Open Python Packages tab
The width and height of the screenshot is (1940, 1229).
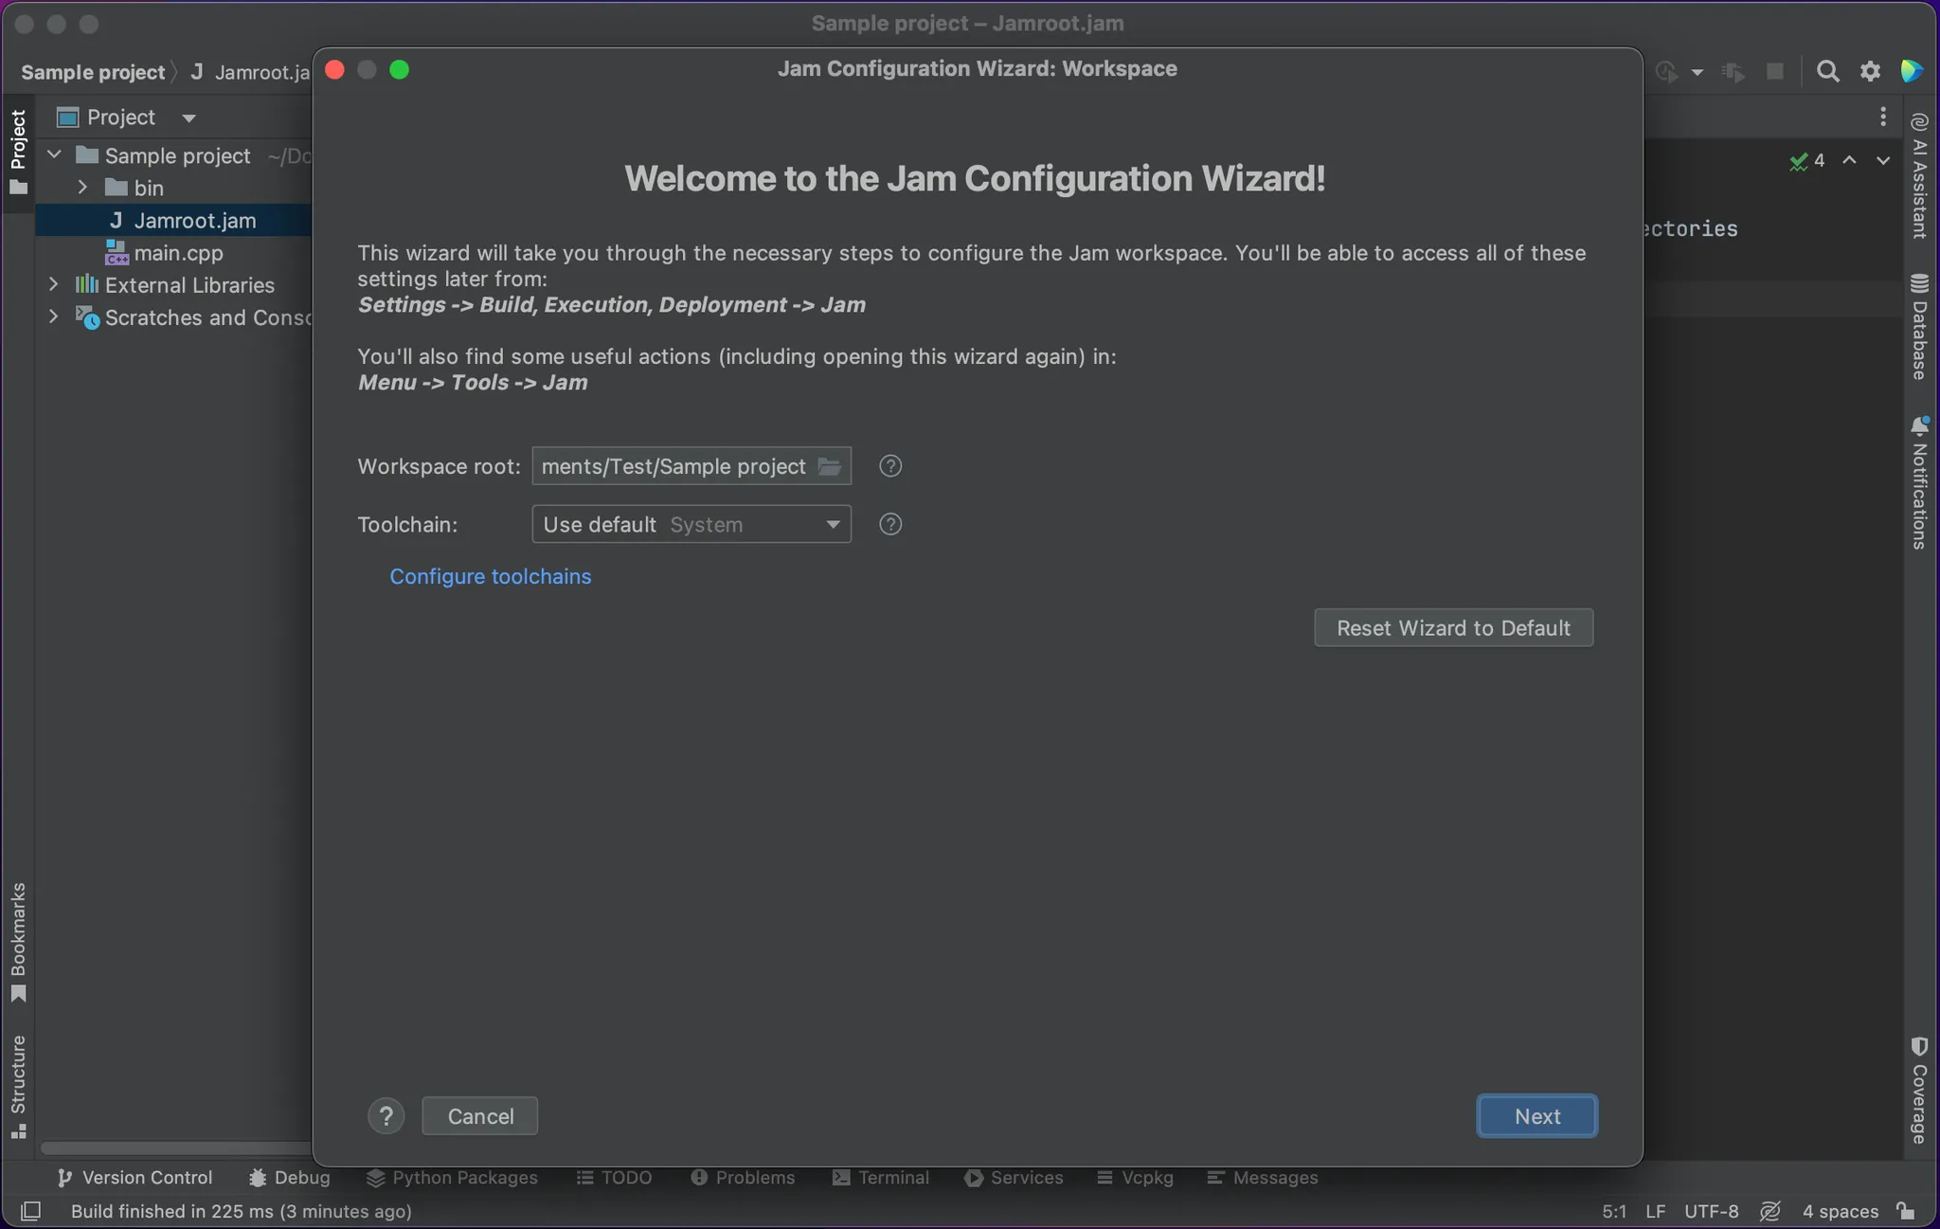452,1178
